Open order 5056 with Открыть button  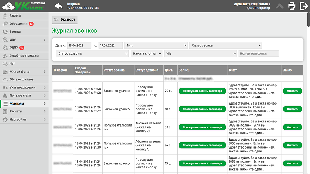292,164
